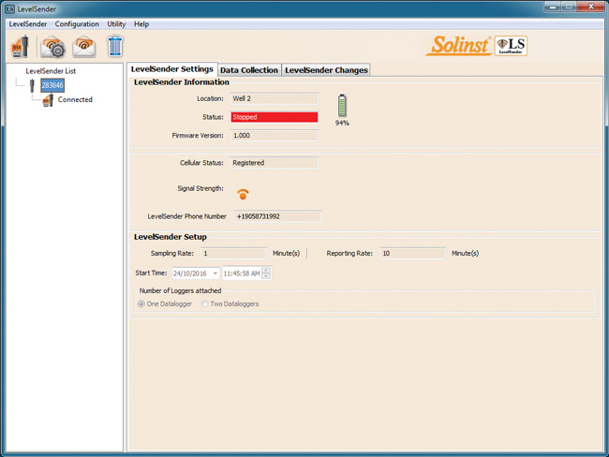Image resolution: width=609 pixels, height=457 pixels.
Task: Click the Sampling Rate field
Action: (233, 253)
